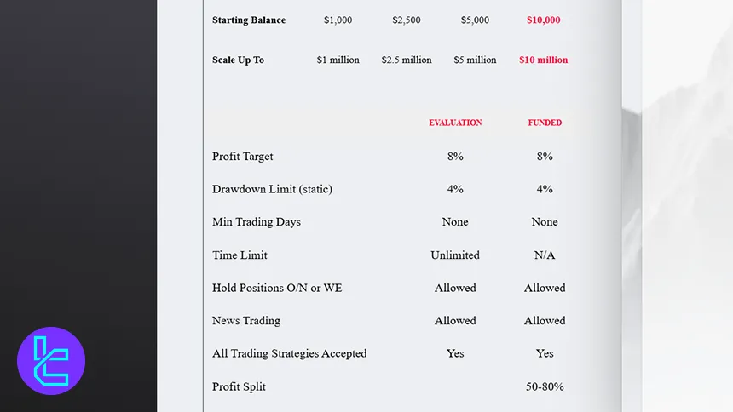Click the Drawdown Limit (static) label
Viewport: 733px width, 412px height.
pyautogui.click(x=272, y=189)
